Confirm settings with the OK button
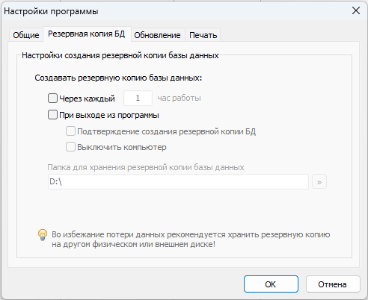Screen dimensions: 368x300 (x=271, y=284)
